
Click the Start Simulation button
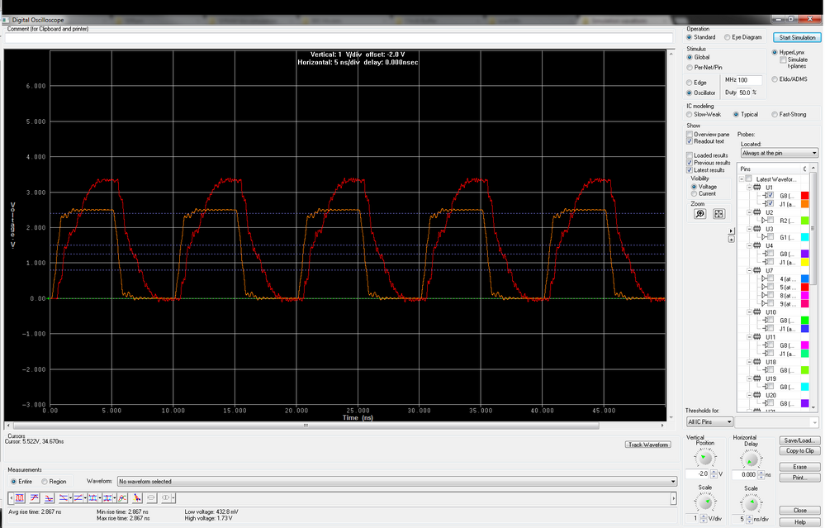tap(796, 37)
